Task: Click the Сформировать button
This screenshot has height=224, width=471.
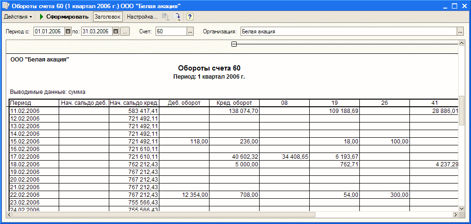Action: click(64, 17)
